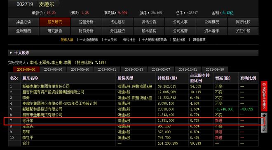Jump to 十大流通股东 sub-link
Viewport: 272px width, 150px height.
[x=89, y=40]
